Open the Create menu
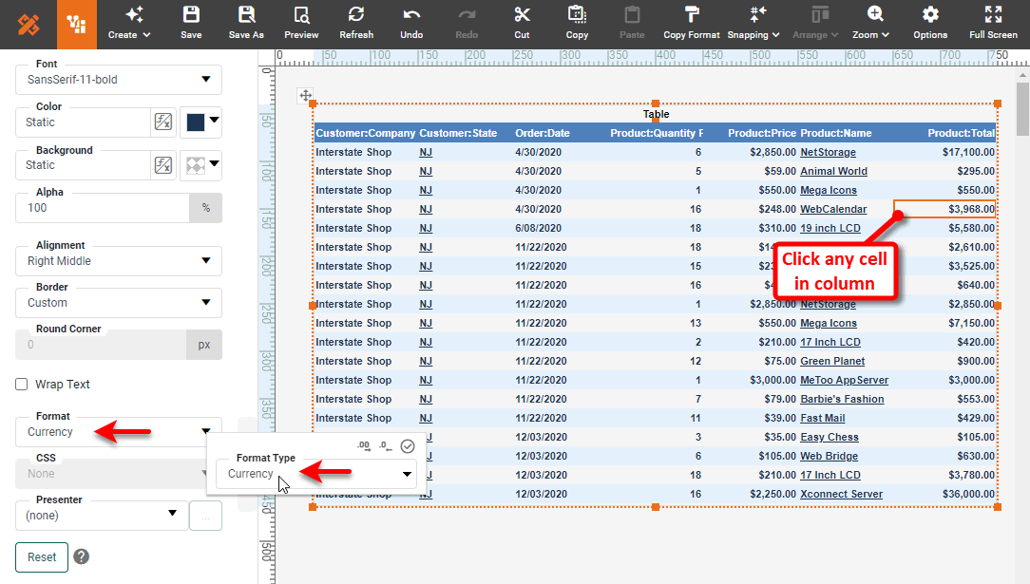Viewport: 1030px width, 584px height. point(129,23)
